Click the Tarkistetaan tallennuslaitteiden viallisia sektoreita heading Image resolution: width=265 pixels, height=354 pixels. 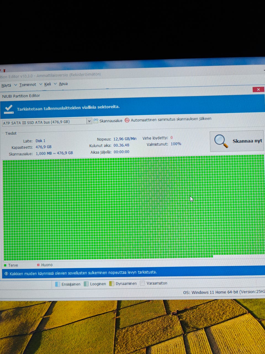pyautogui.click(x=68, y=108)
